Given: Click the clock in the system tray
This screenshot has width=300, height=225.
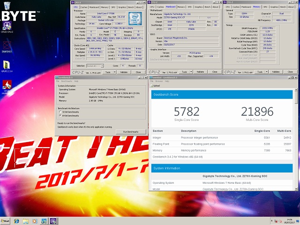Looking at the screenshot, I should [289, 221].
